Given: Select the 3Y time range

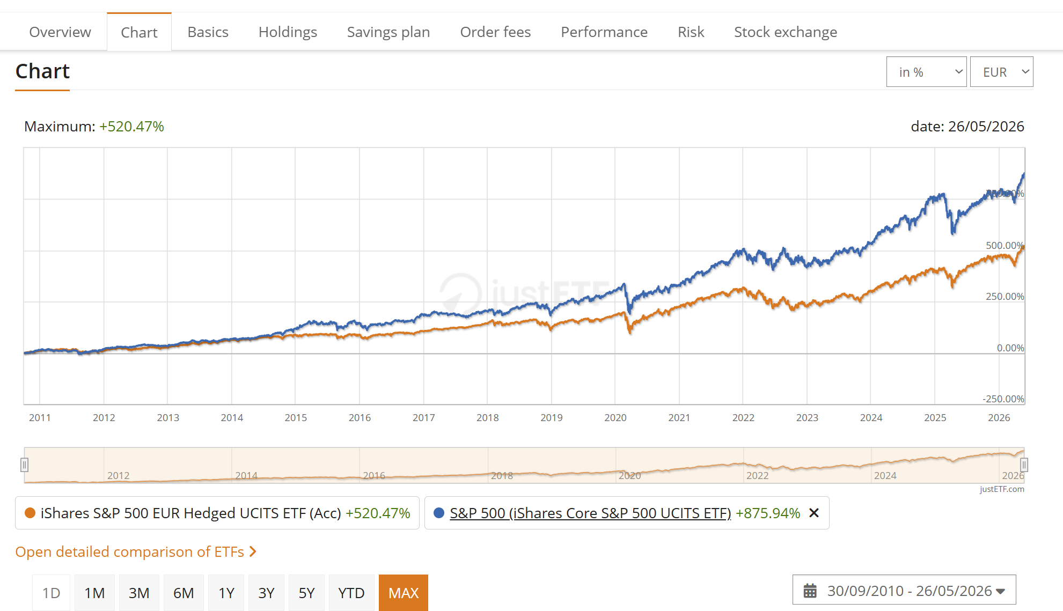Looking at the screenshot, I should click(x=266, y=593).
